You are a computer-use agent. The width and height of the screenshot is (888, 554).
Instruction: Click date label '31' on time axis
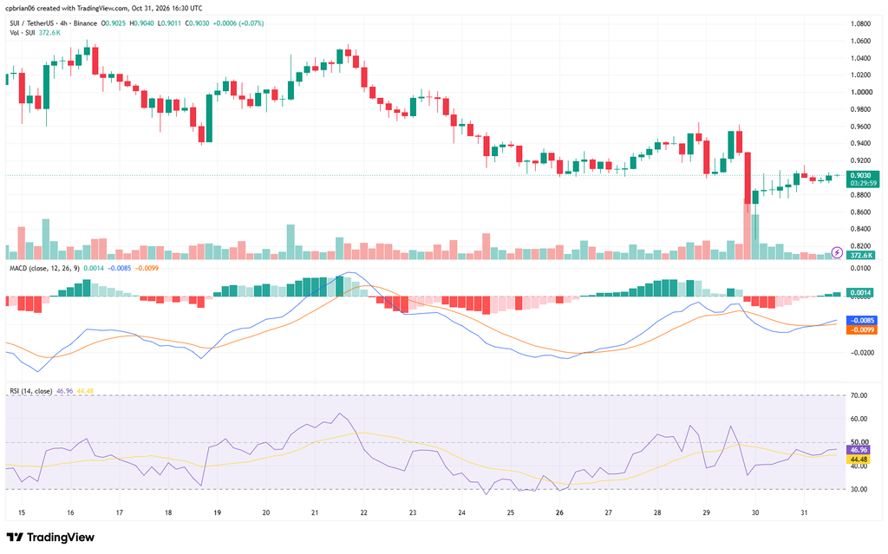tap(804, 512)
